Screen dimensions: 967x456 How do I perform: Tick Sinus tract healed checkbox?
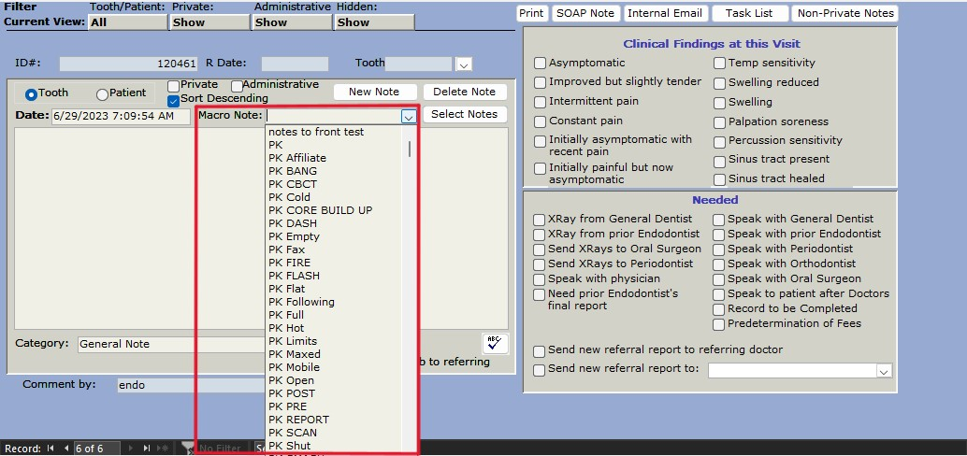719,179
